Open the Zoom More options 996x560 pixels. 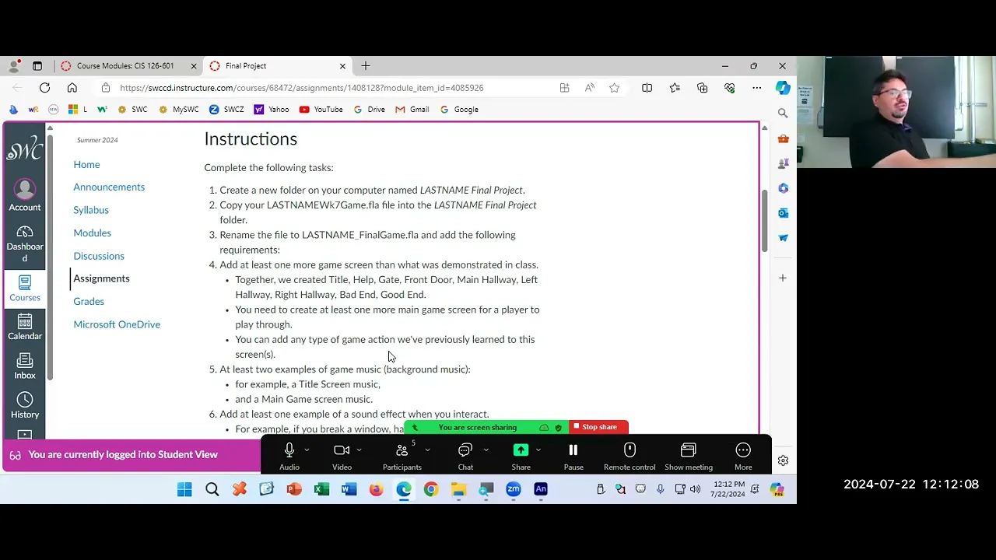tap(743, 456)
